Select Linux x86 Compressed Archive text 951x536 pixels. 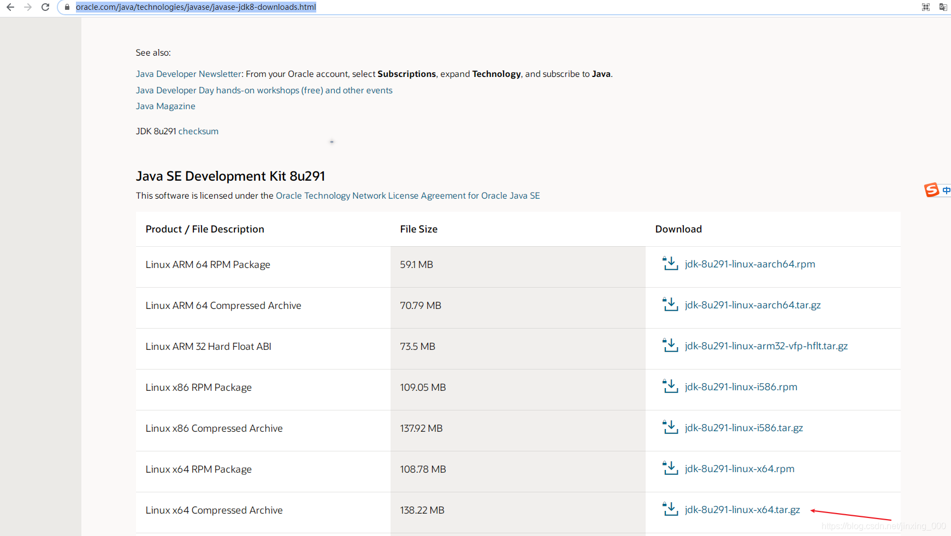point(214,428)
